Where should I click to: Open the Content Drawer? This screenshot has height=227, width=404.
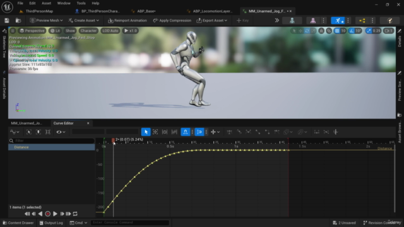pyautogui.click(x=18, y=223)
